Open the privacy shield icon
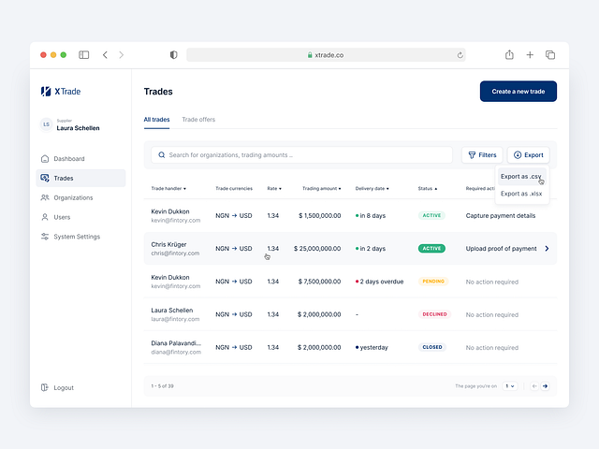The width and height of the screenshot is (599, 449). click(x=173, y=55)
